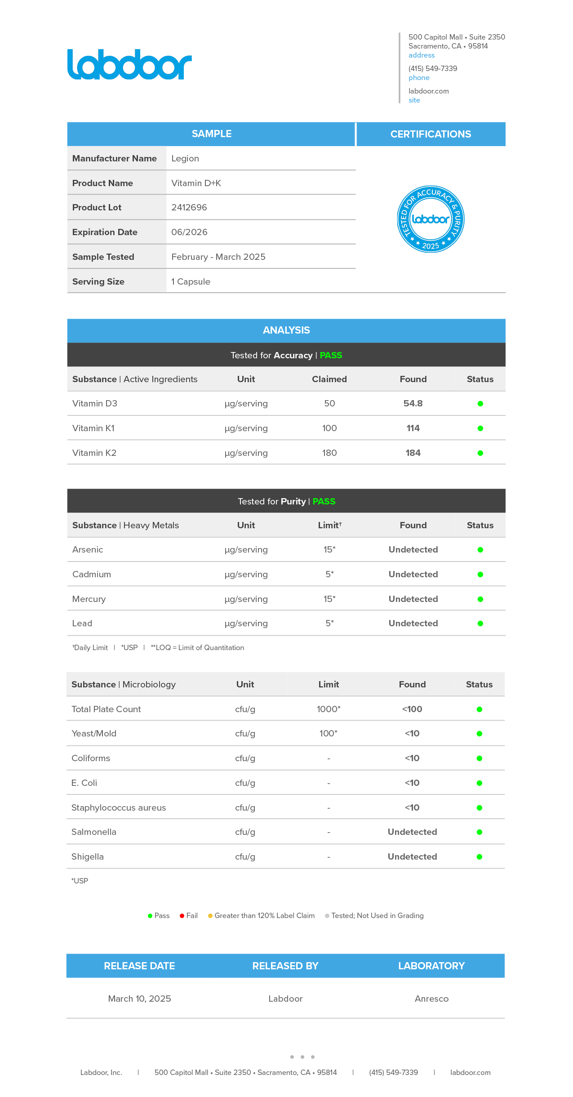Click the green status dot for Arsenic
Image resolution: width=573 pixels, height=1097 pixels.
pos(480,550)
